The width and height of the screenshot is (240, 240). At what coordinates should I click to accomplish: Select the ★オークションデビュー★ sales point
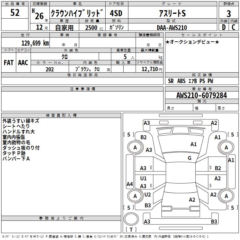pos(192,42)
